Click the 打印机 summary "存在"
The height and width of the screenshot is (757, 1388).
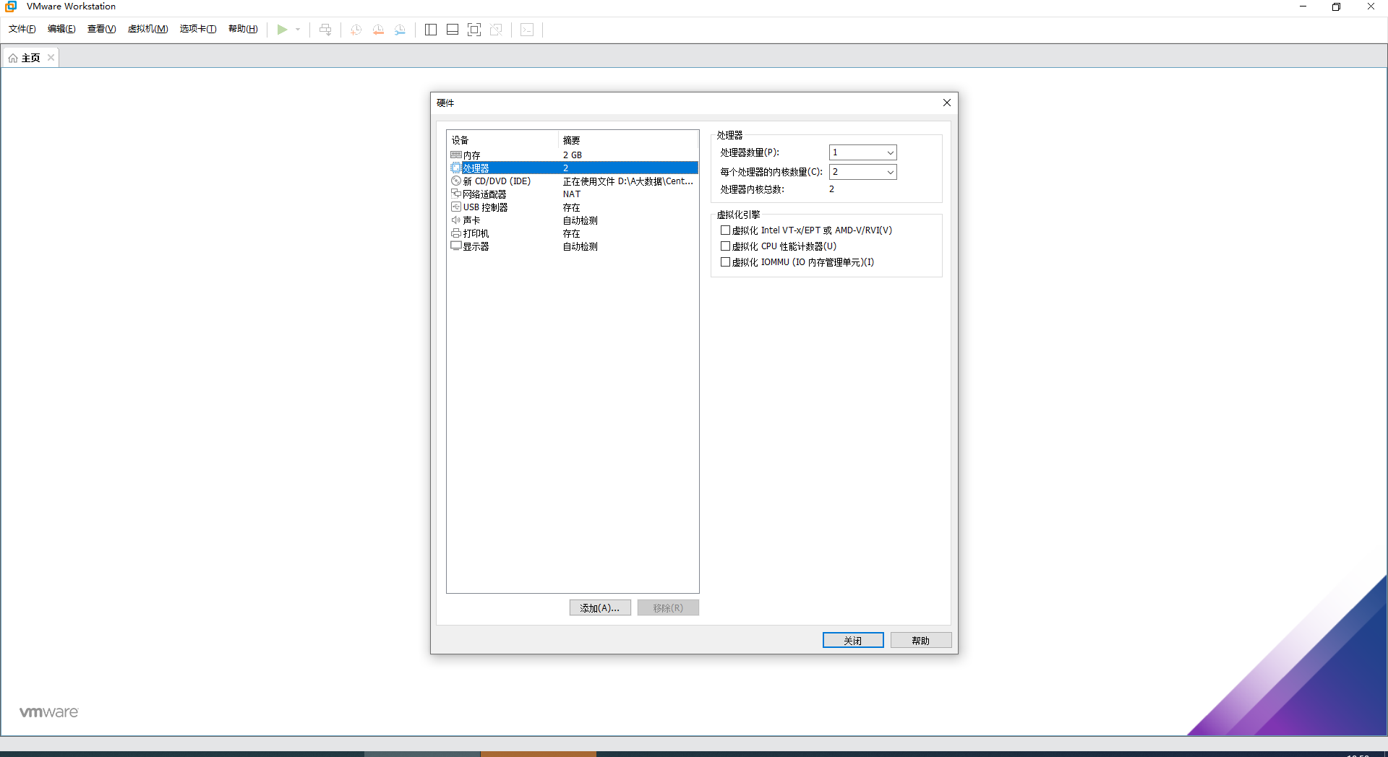[571, 233]
